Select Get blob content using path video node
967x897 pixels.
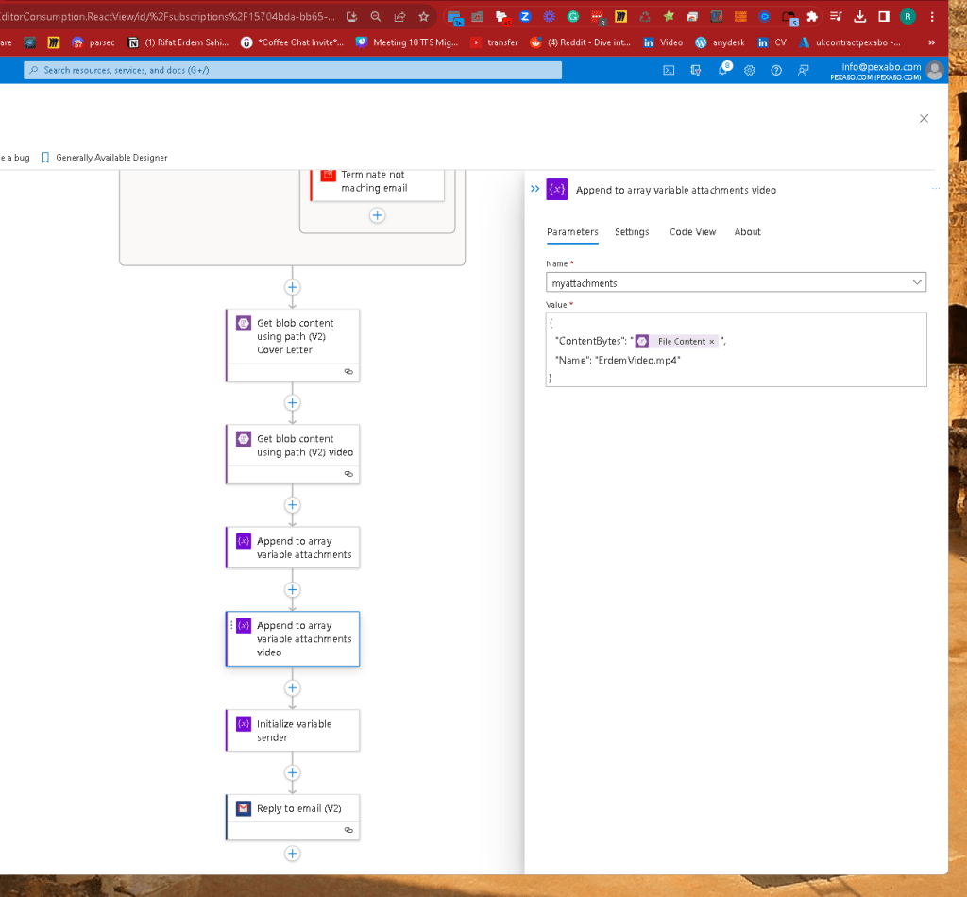click(x=293, y=454)
